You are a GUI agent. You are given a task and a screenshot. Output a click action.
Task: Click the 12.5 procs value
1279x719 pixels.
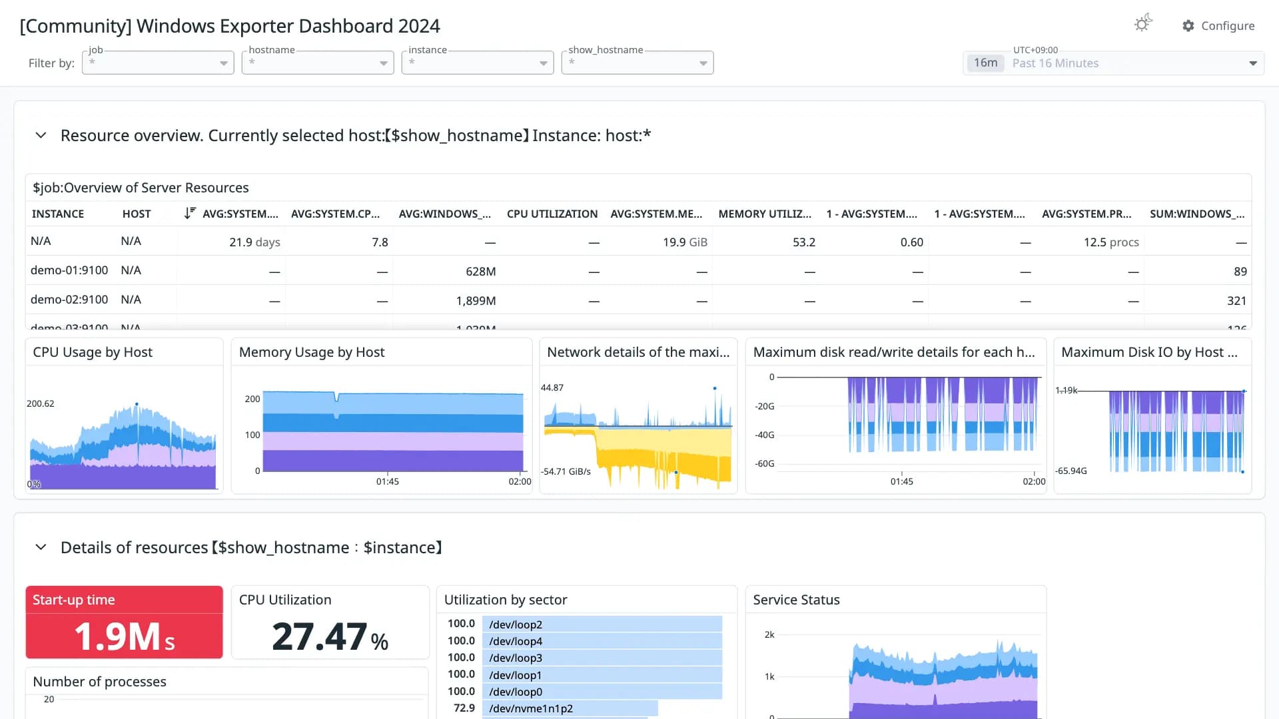point(1111,242)
